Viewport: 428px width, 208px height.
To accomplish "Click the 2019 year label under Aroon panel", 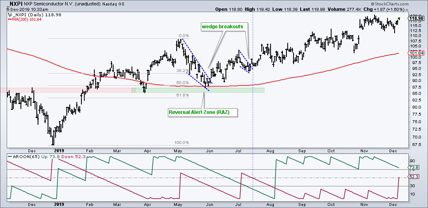I will pos(60,204).
